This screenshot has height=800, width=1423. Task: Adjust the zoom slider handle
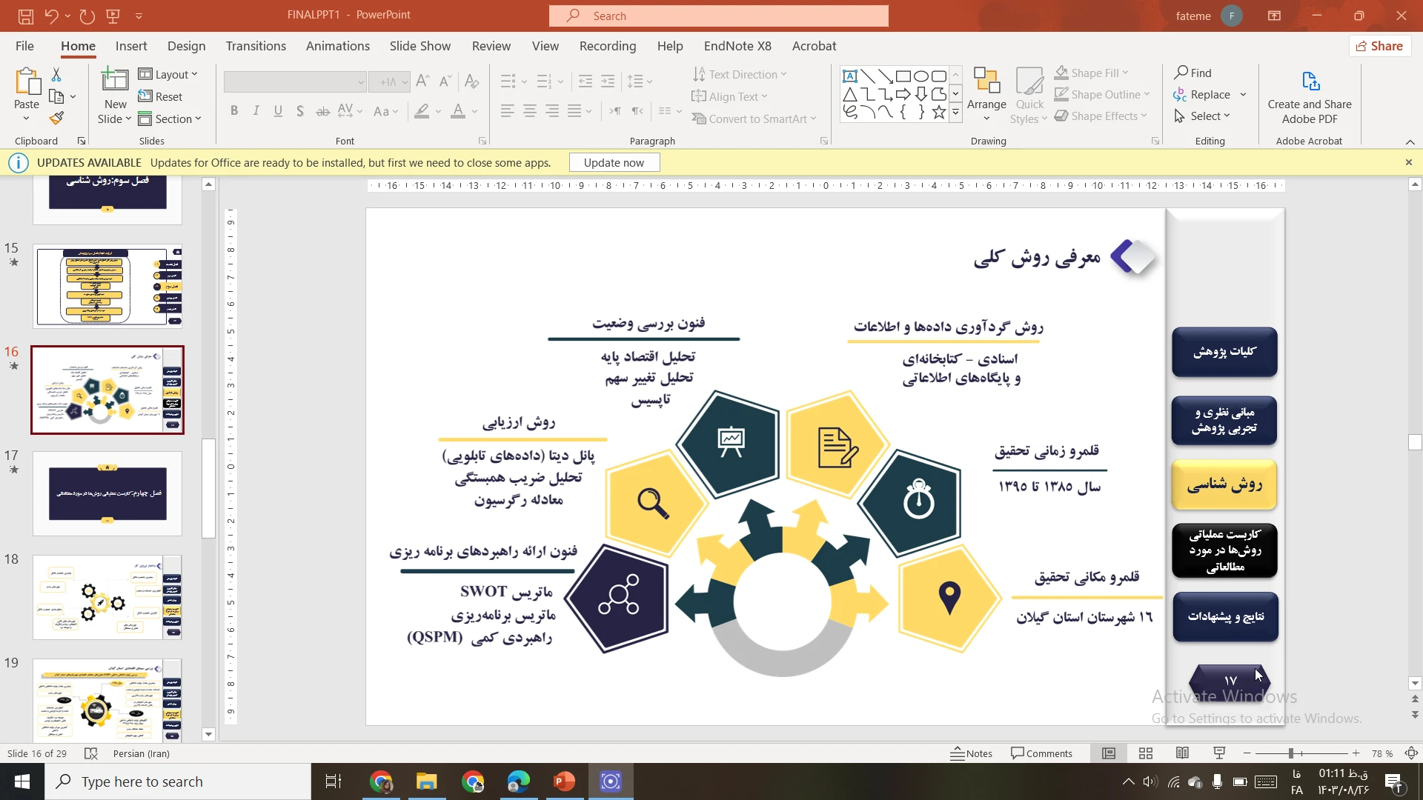[1290, 753]
